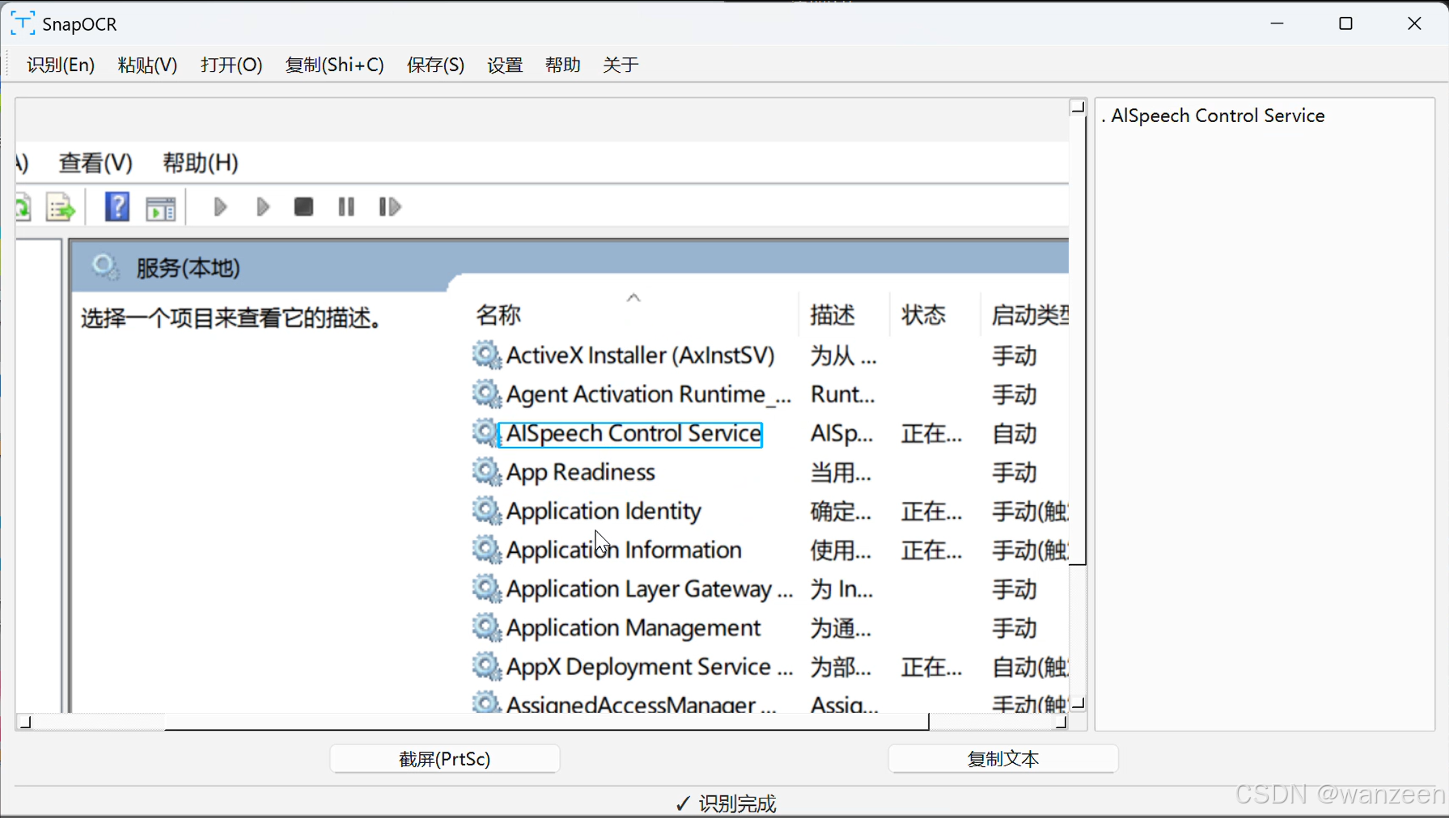Click gear icon beside Application Identity
Image resolution: width=1449 pixels, height=818 pixels.
pos(486,509)
